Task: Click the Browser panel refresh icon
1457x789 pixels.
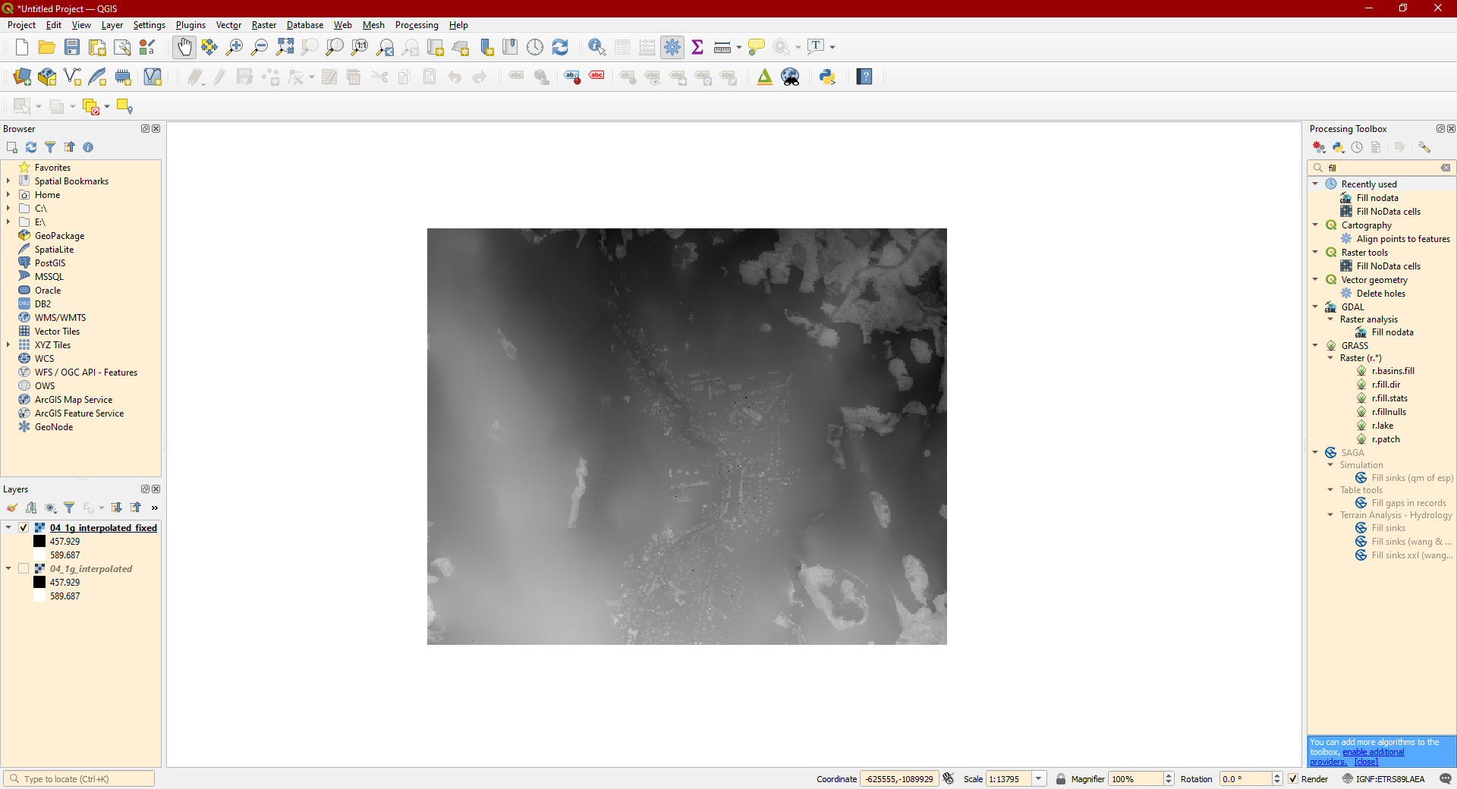Action: coord(31,147)
